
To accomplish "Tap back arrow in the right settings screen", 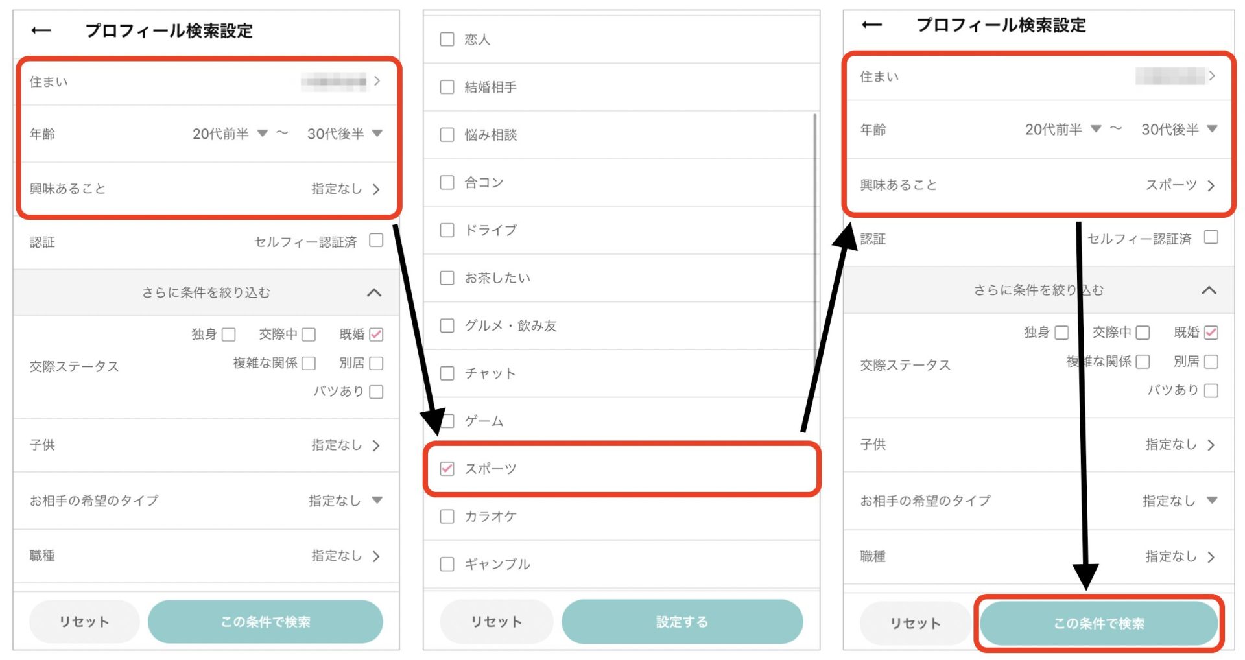I will 871,25.
